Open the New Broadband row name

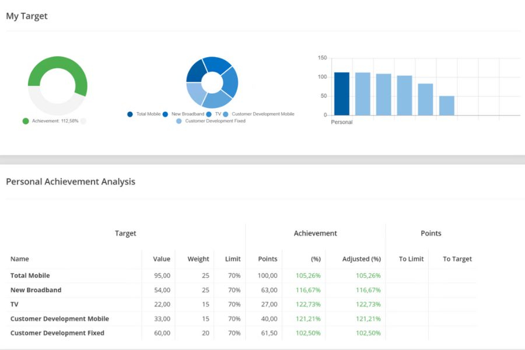point(36,290)
